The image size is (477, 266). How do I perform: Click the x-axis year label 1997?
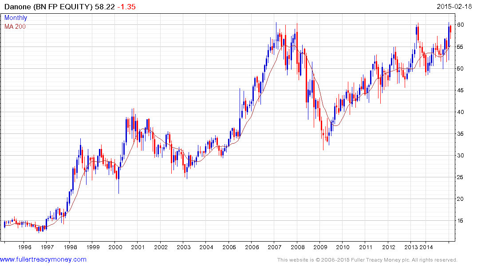(x=47, y=247)
